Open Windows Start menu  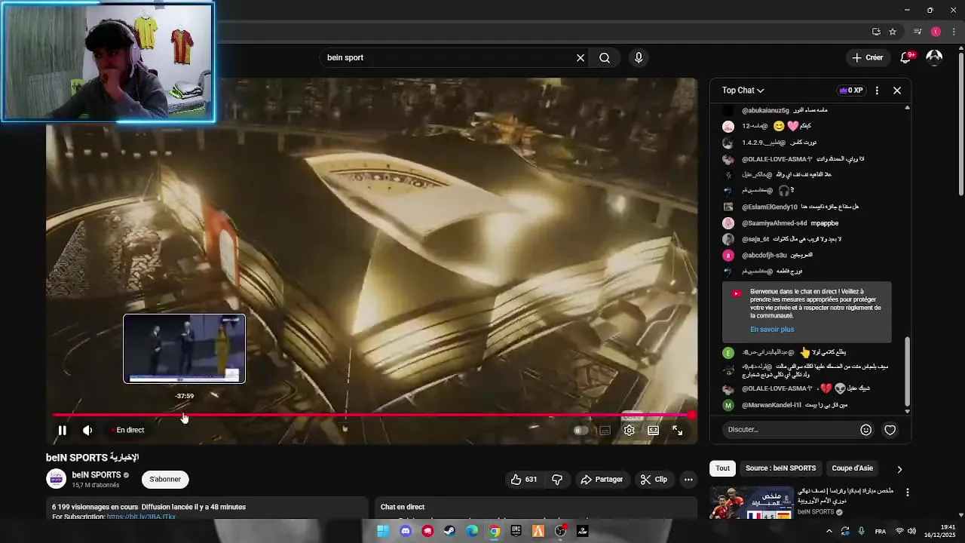tap(383, 531)
